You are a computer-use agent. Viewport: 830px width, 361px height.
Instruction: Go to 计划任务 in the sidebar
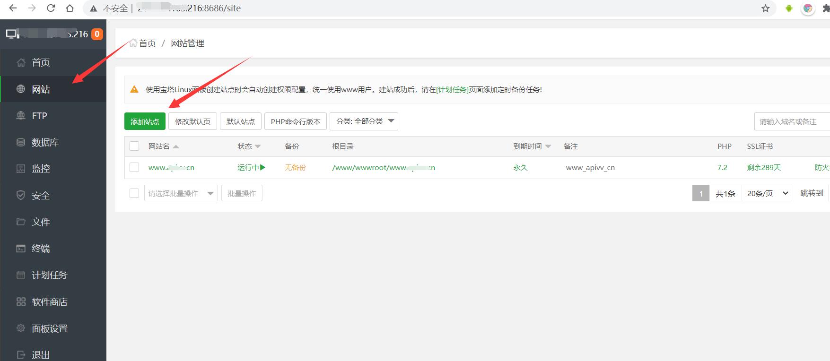tap(49, 275)
